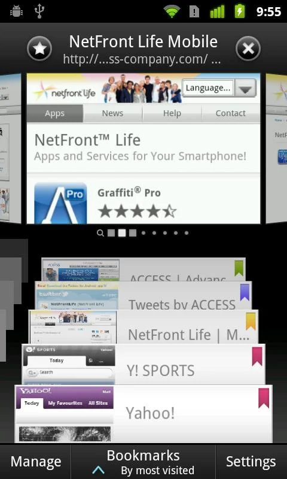Screen dimensions: 287x479
Task: Open the NetFront Life | M... bookmark
Action: click(x=143, y=327)
